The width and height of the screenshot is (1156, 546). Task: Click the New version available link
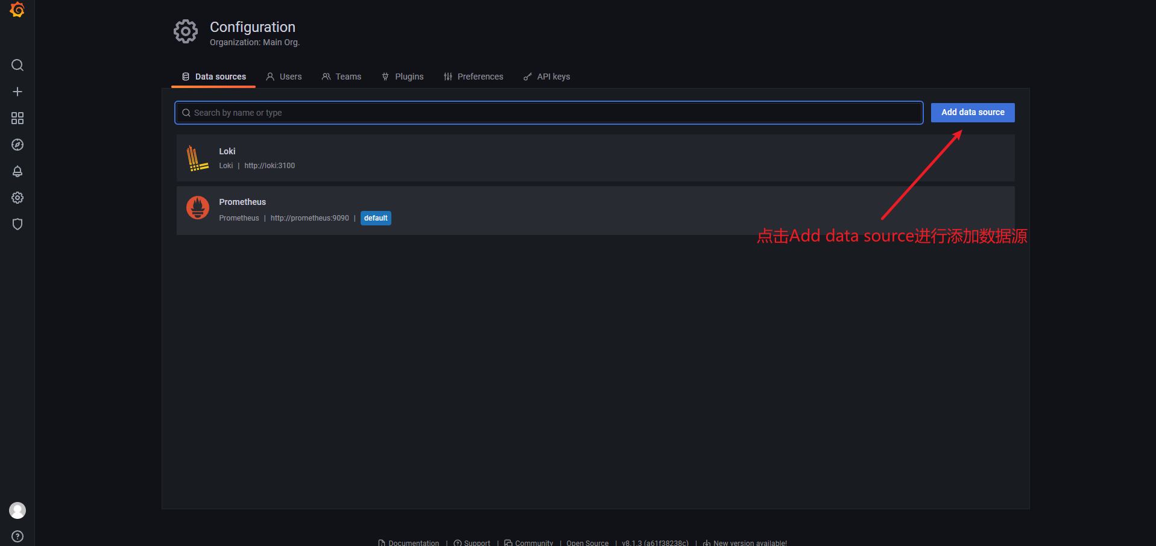click(745, 543)
